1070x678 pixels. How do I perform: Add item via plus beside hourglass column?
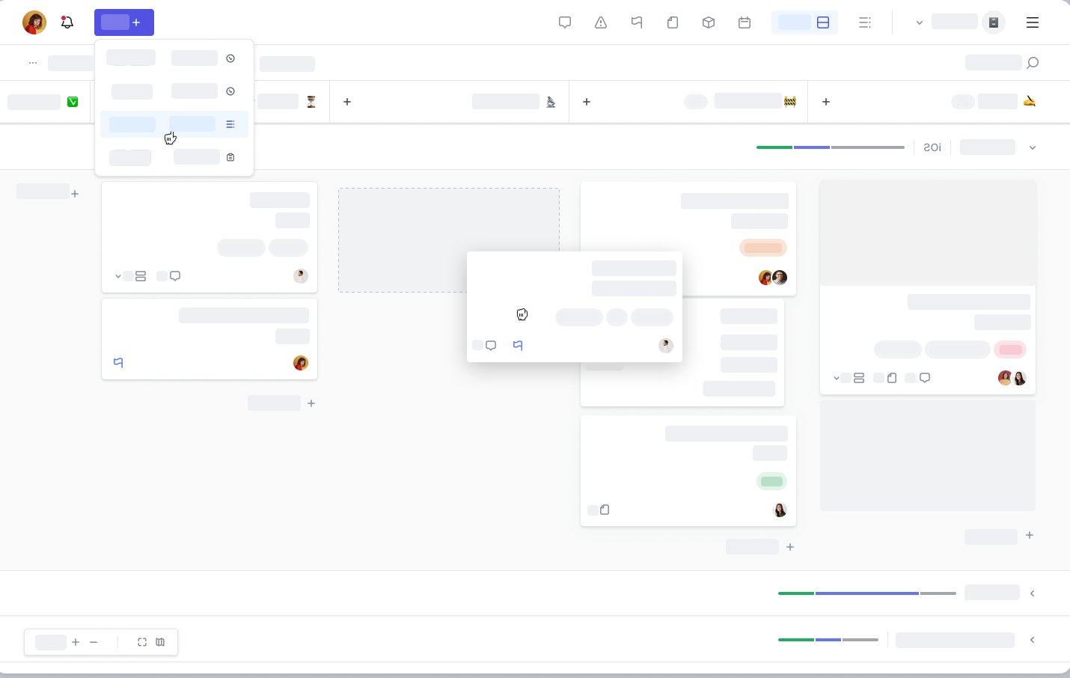347,102
